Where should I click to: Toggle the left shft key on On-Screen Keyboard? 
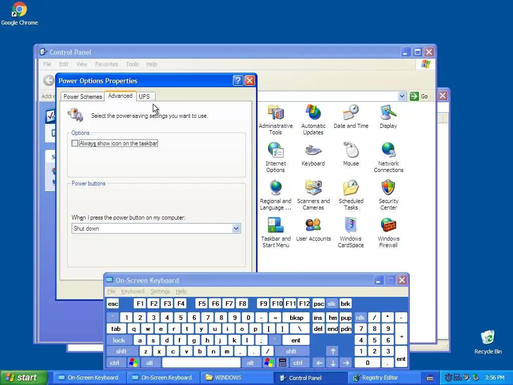pos(121,351)
